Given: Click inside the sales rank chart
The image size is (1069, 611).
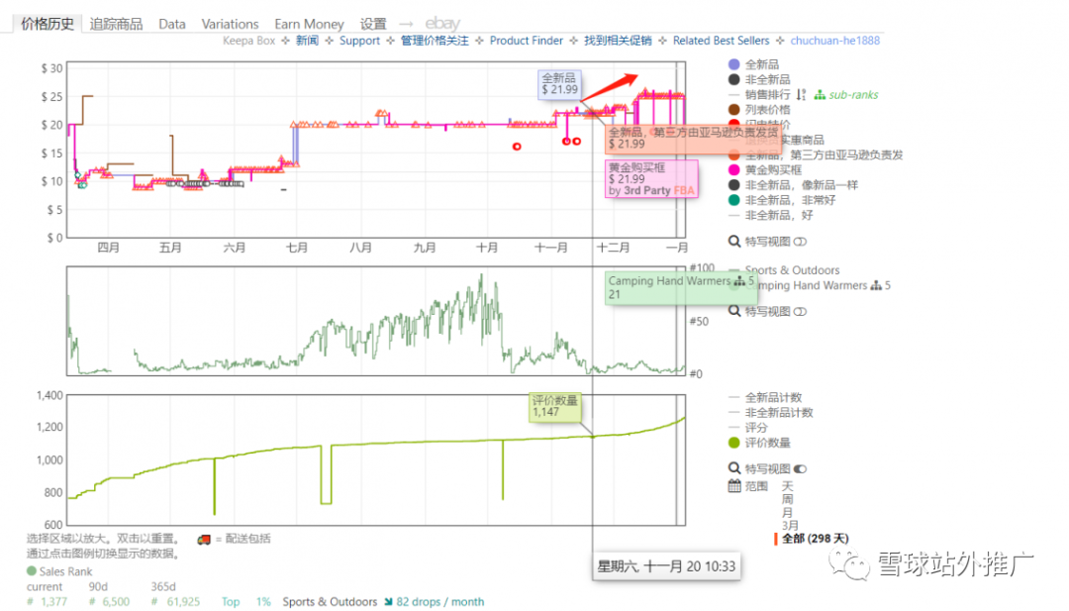Looking at the screenshot, I should [376, 321].
